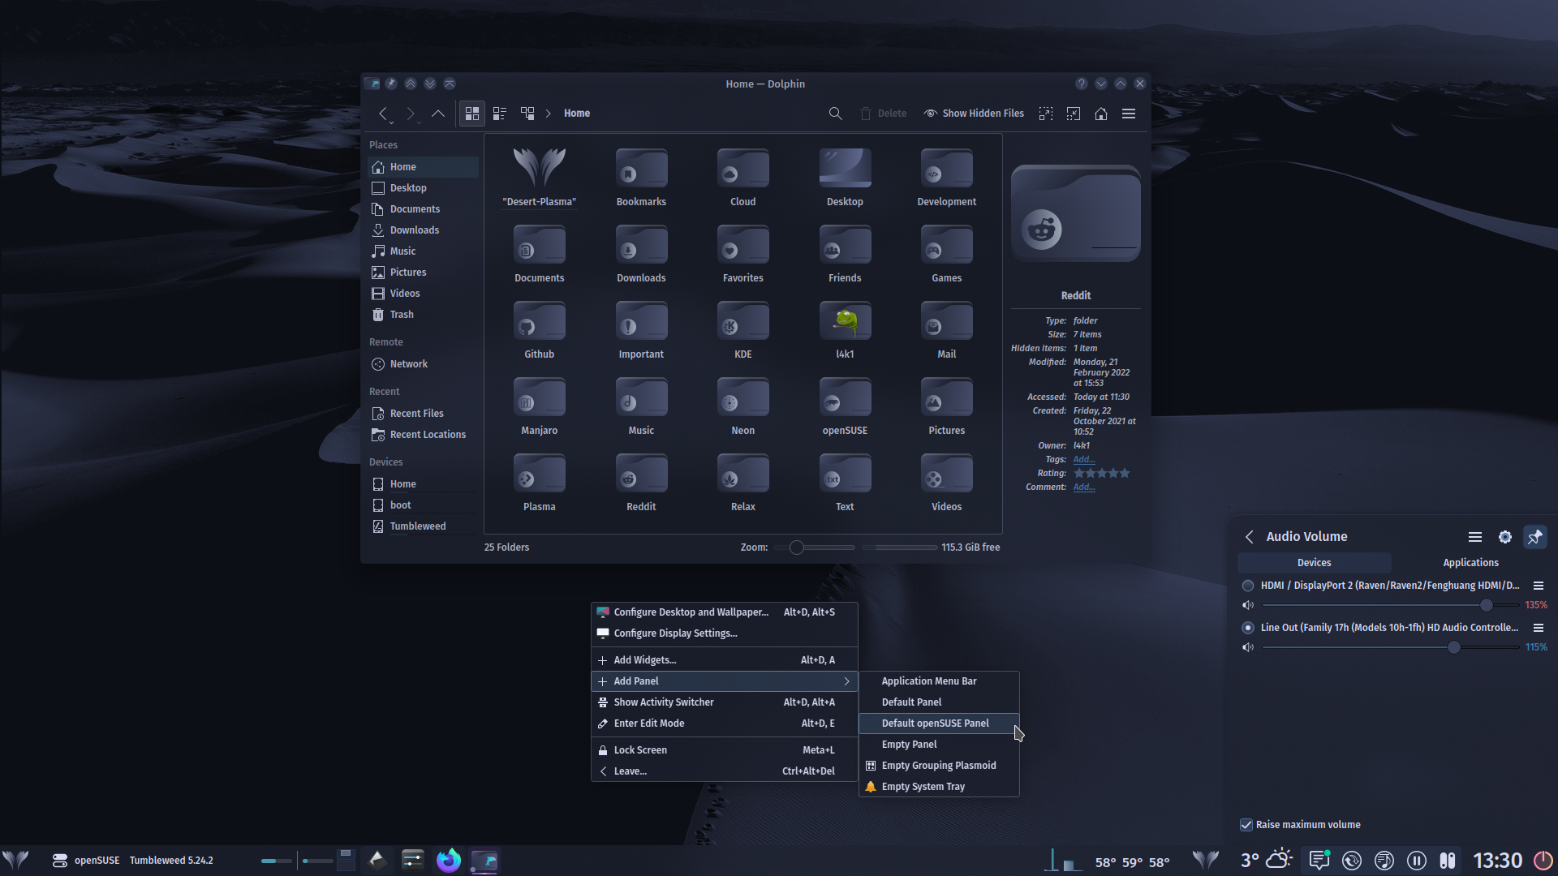Select Show Activity Switcher
The width and height of the screenshot is (1558, 876).
[724, 702]
